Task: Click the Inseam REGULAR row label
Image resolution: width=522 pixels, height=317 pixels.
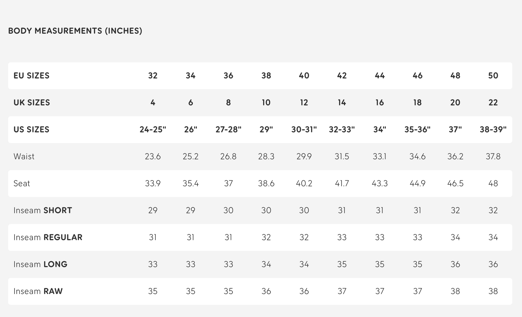Action: [x=48, y=237]
